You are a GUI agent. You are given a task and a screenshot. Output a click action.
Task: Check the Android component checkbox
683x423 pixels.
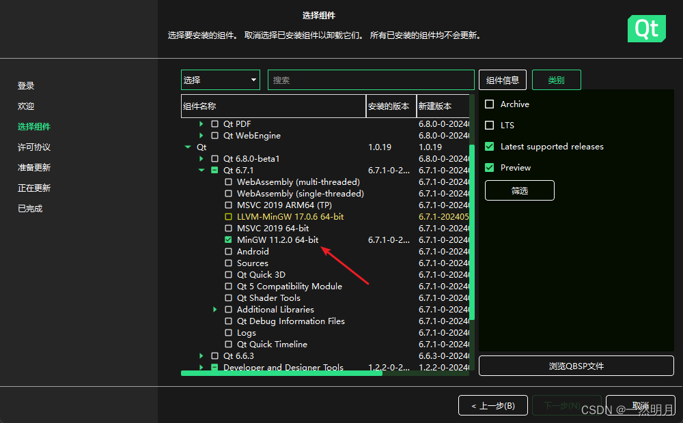[x=228, y=252]
